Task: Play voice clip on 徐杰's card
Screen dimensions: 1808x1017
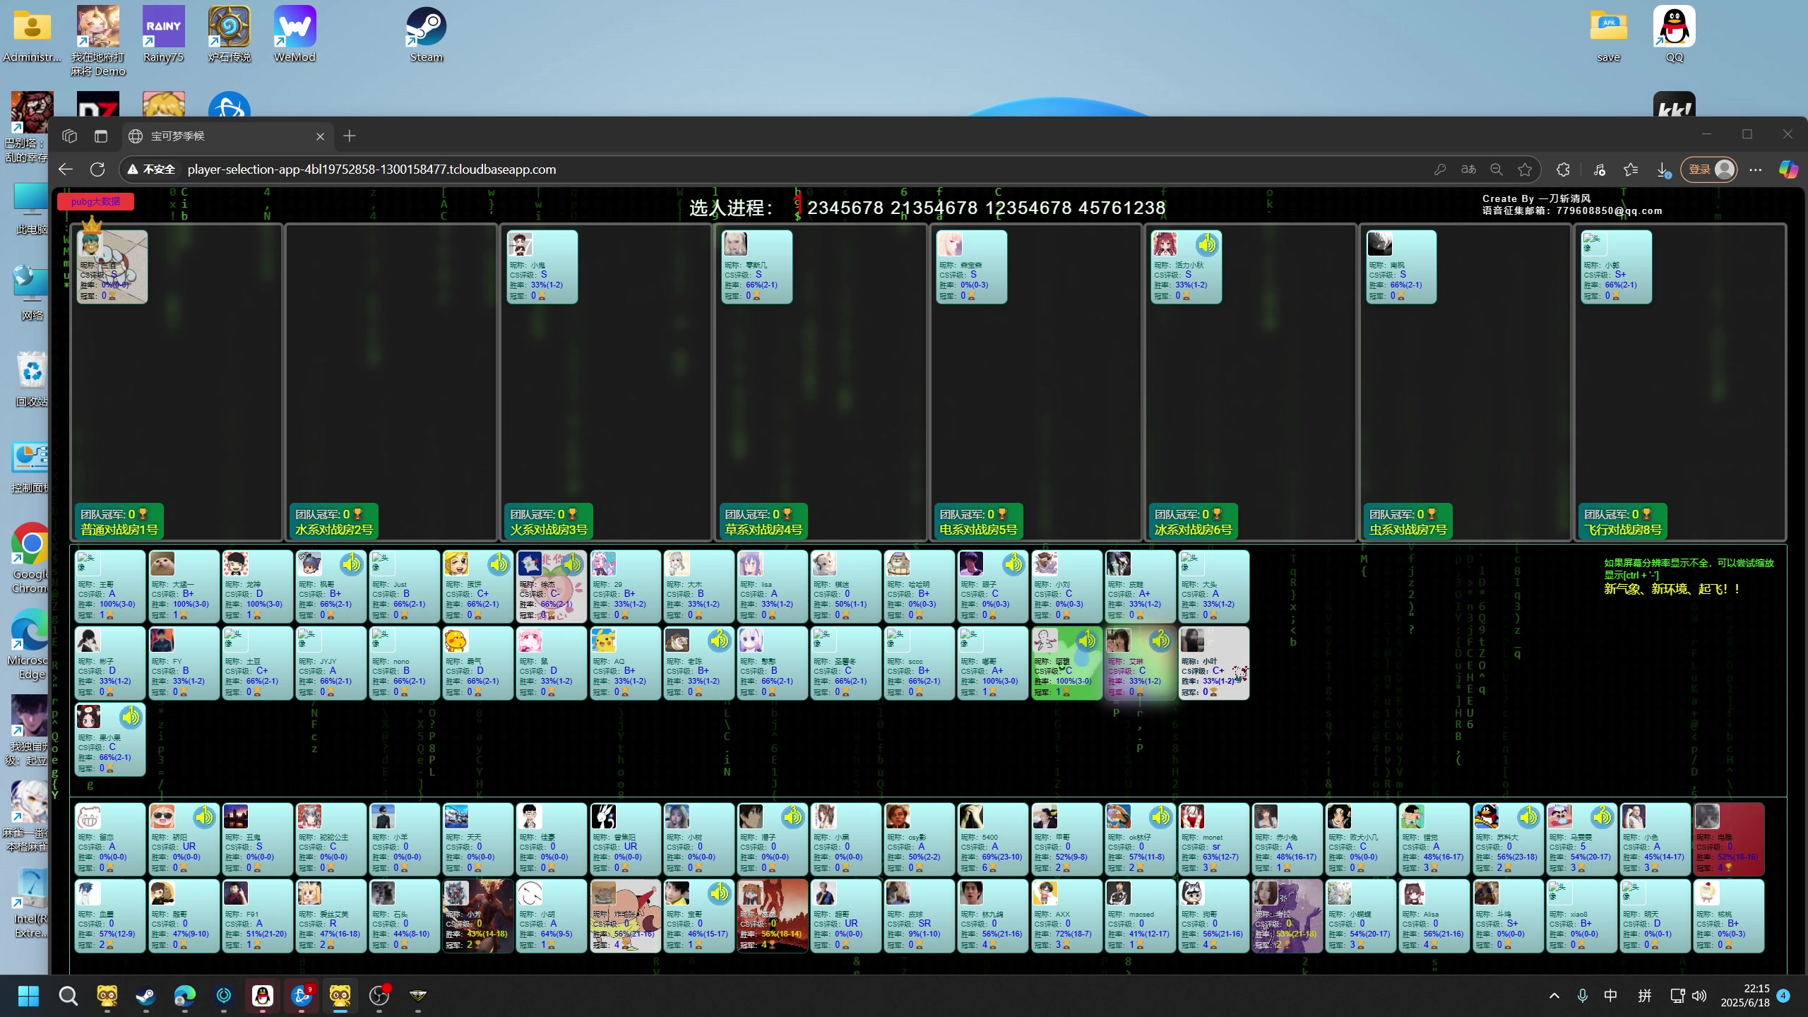Action: coord(572,564)
